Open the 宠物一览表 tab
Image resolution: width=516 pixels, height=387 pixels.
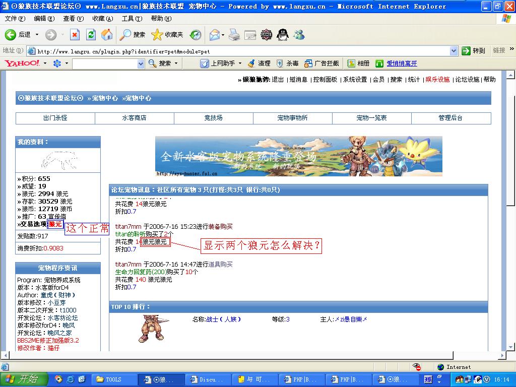tap(371, 118)
